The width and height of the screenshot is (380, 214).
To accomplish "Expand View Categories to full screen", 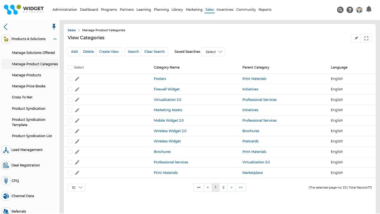I will coord(366,38).
